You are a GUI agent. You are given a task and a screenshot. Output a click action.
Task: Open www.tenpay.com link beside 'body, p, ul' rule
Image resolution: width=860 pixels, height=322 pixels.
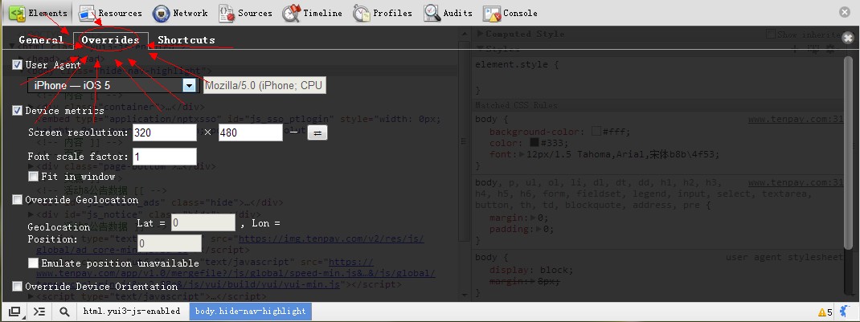[795, 182]
